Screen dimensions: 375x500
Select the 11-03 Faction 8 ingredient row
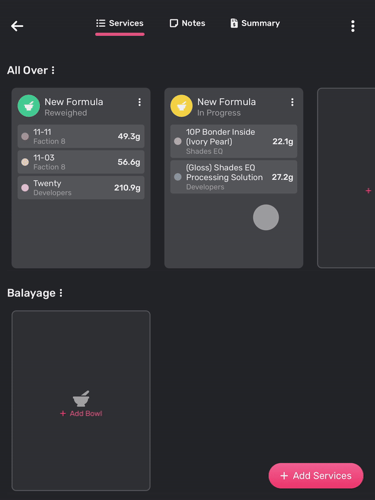(x=81, y=162)
